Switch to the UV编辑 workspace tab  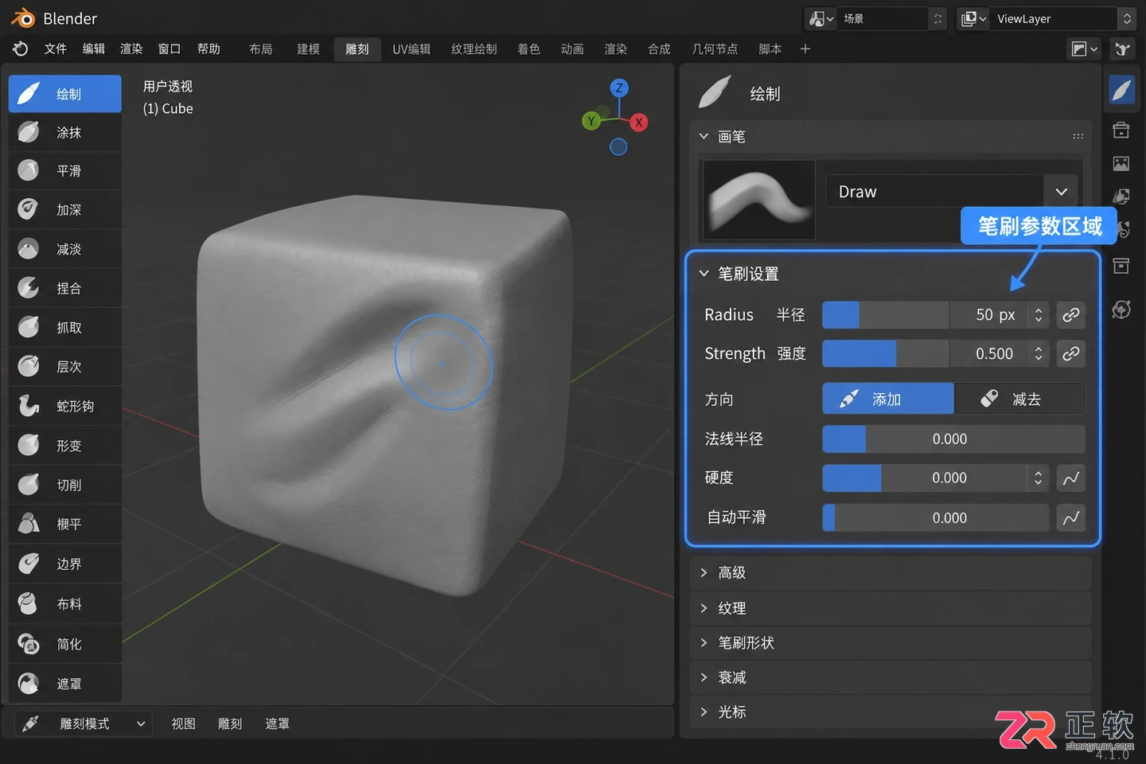click(x=411, y=49)
